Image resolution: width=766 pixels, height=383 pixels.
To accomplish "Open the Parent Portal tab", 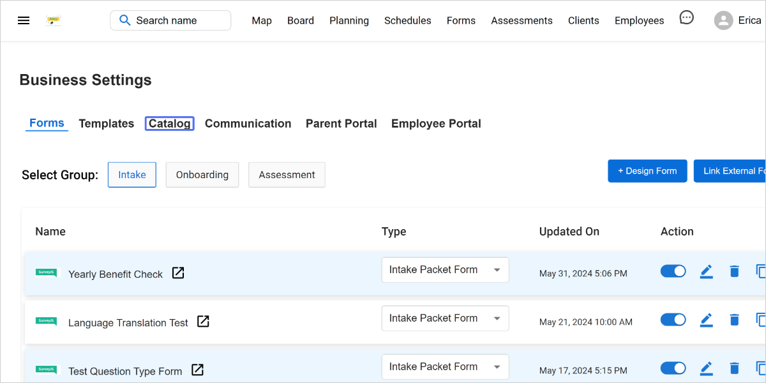I will 341,124.
